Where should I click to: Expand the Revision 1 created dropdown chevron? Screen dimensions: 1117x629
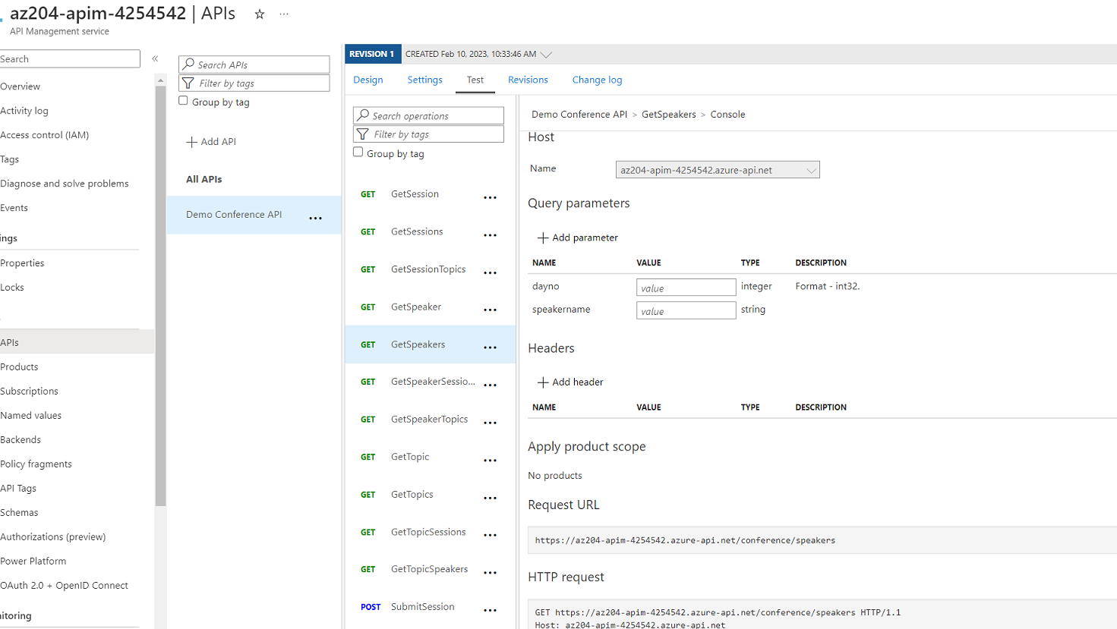pyautogui.click(x=546, y=55)
